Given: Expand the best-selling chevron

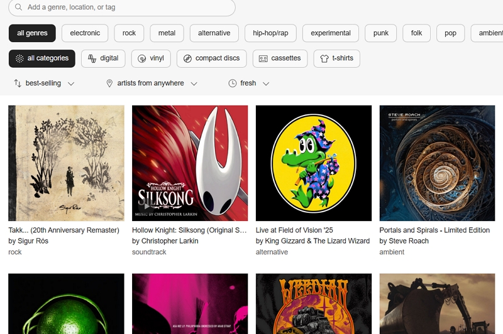Looking at the screenshot, I should click(x=71, y=83).
